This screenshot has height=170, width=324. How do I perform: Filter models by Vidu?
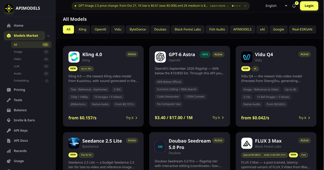[x=118, y=29]
